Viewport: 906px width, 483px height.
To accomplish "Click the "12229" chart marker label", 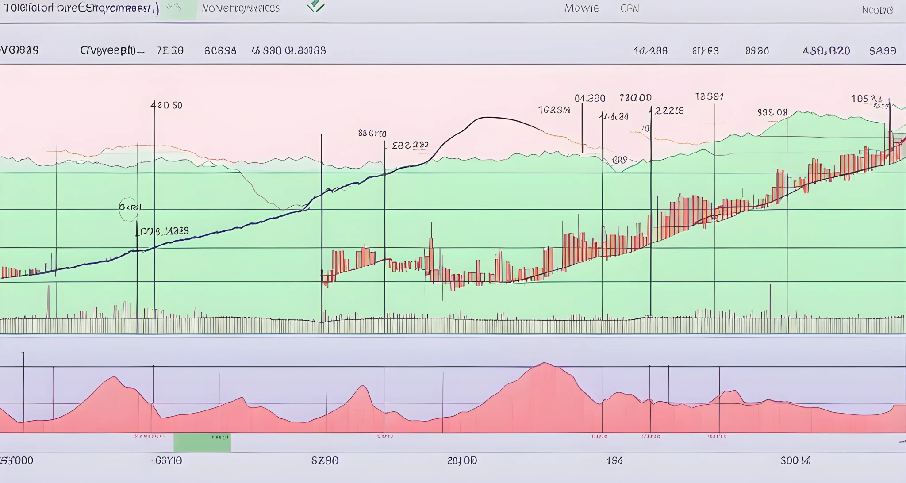I will tap(668, 111).
